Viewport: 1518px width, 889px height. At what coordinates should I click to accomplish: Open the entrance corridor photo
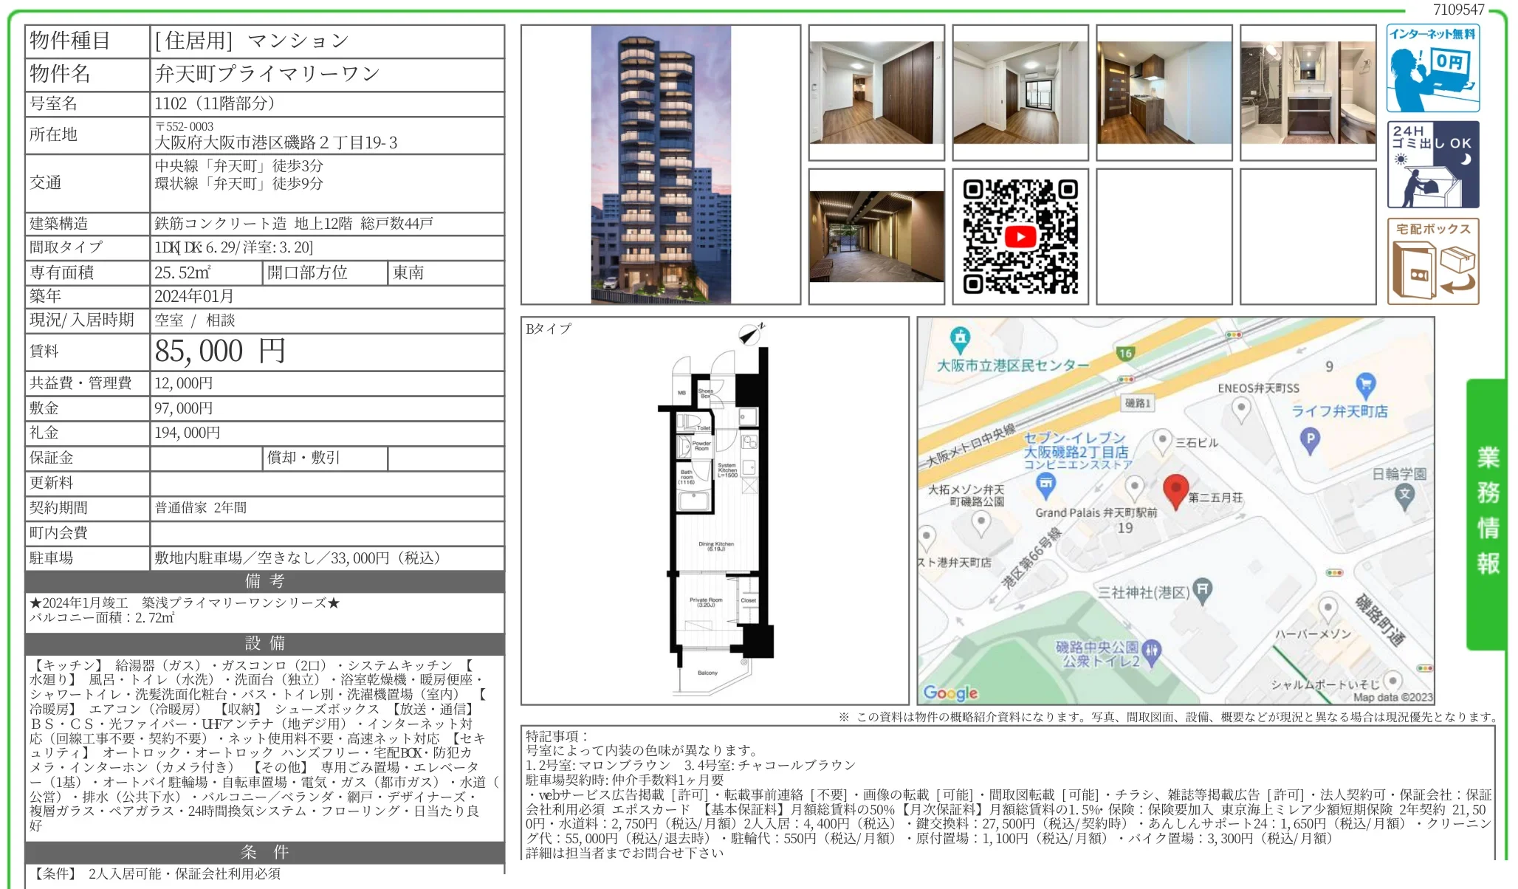[876, 236]
